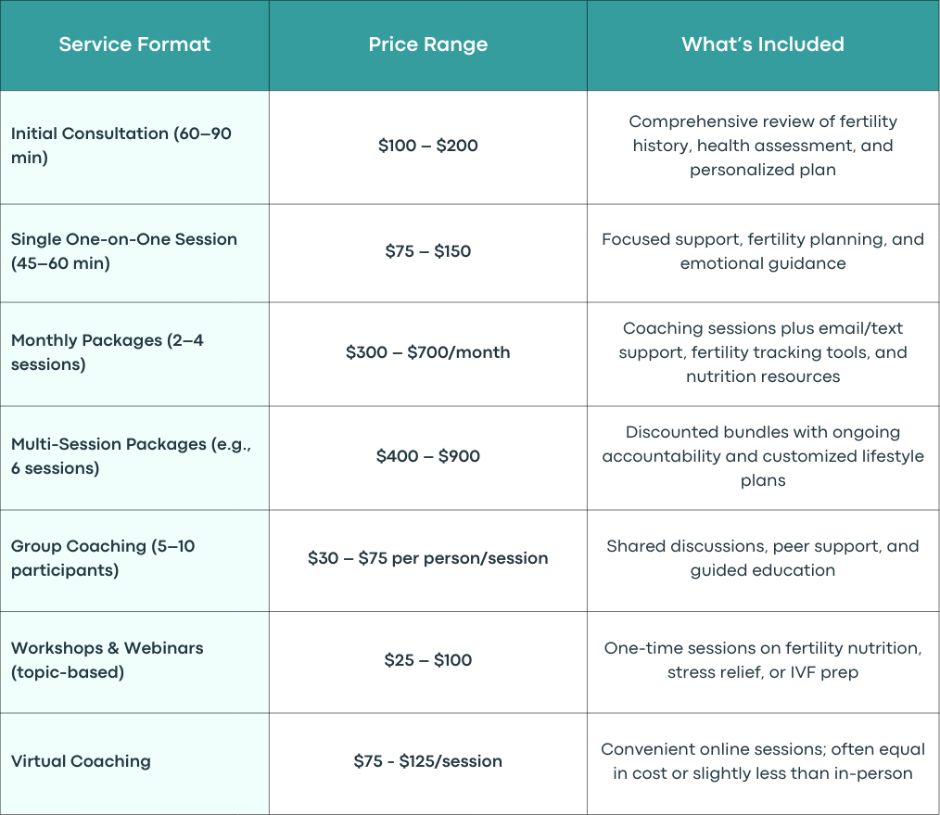Select the Price Range column header
The width and height of the screenshot is (940, 815).
pyautogui.click(x=428, y=45)
